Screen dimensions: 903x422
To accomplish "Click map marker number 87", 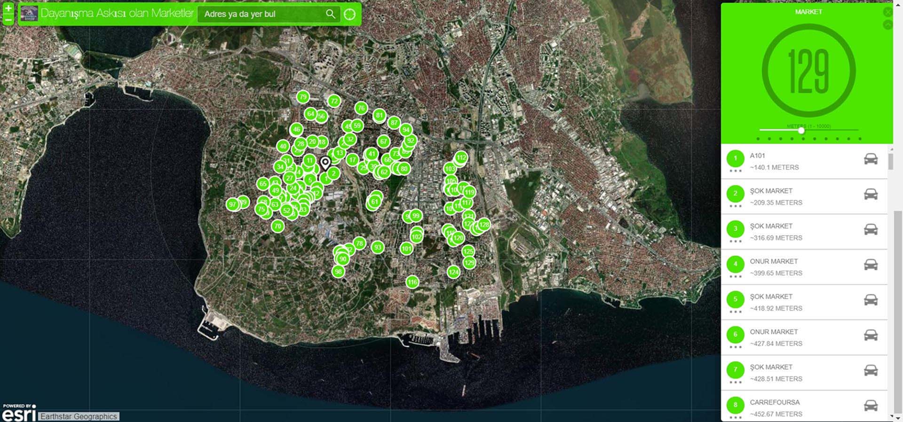I will click(394, 123).
